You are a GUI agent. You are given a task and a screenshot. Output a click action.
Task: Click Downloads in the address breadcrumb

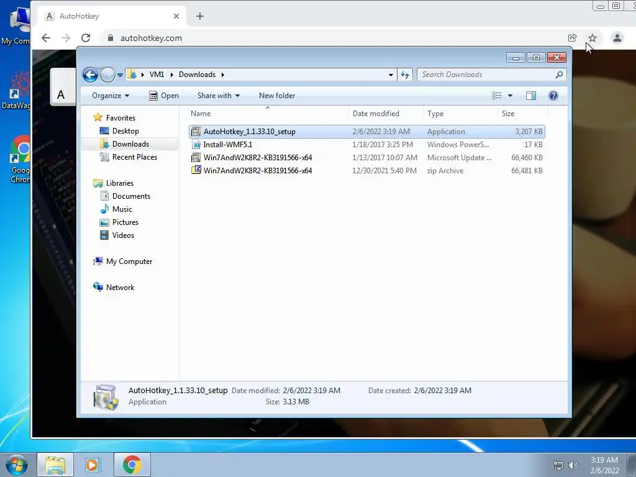click(197, 75)
